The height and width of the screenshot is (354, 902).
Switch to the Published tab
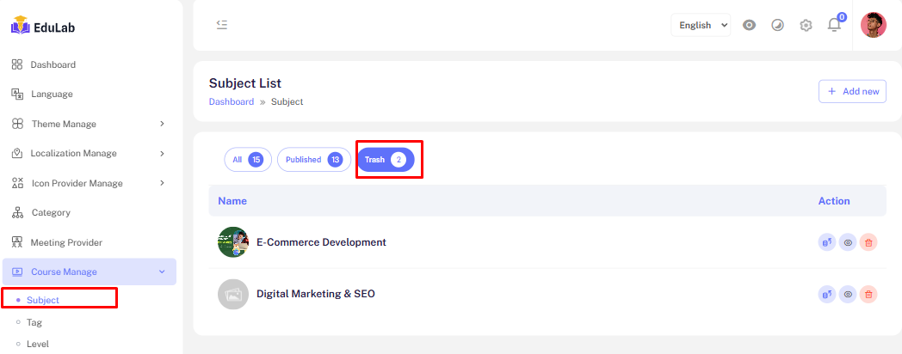[313, 160]
